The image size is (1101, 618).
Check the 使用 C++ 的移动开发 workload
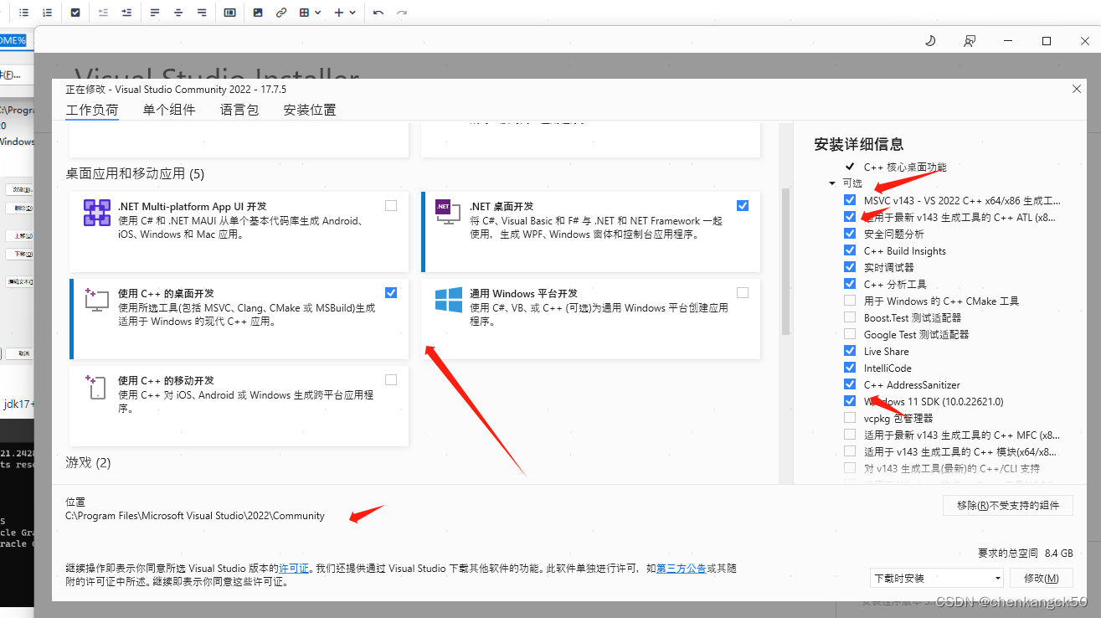(391, 380)
